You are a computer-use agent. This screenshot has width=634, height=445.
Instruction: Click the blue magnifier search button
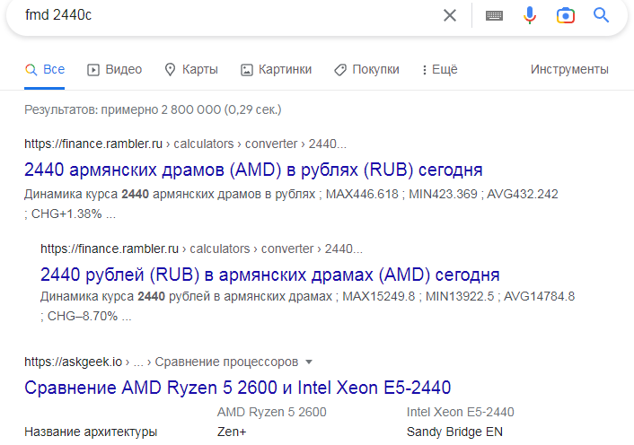(601, 15)
